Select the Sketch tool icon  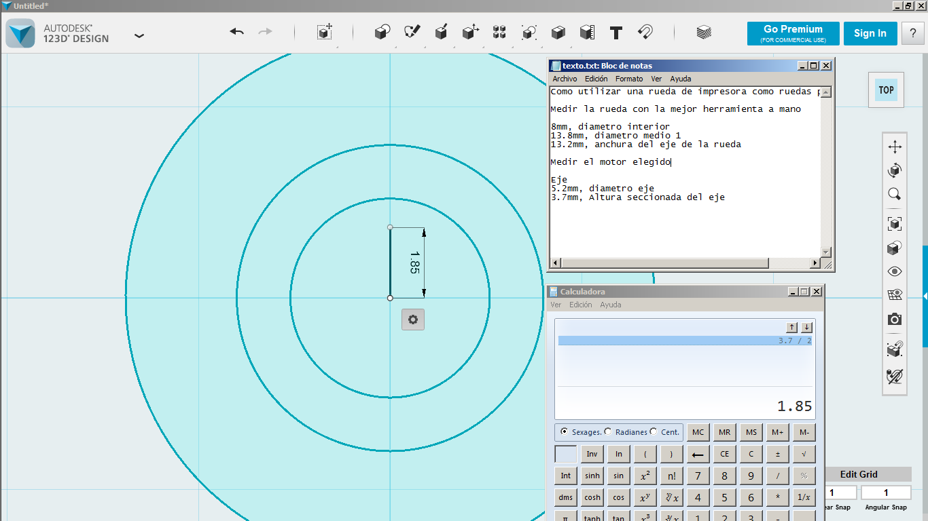click(x=412, y=32)
